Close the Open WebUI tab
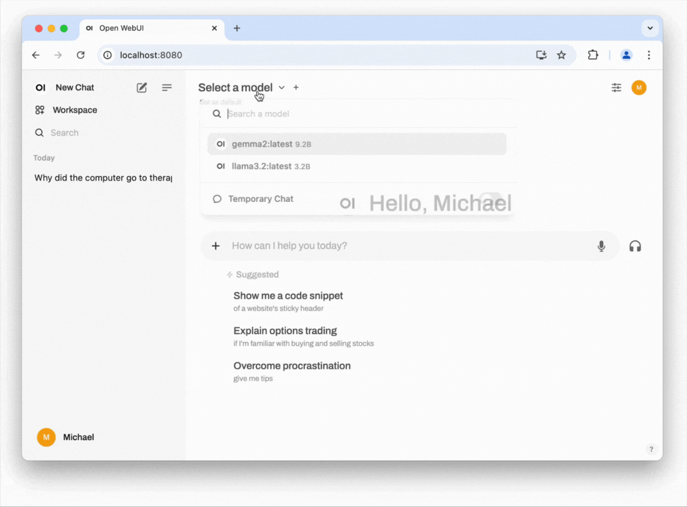The image size is (687, 507). coord(214,28)
